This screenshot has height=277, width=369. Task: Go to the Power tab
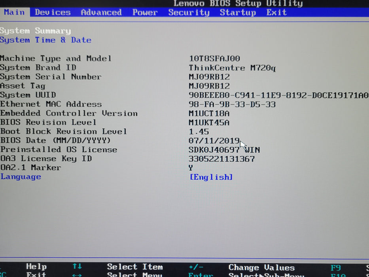[145, 13]
